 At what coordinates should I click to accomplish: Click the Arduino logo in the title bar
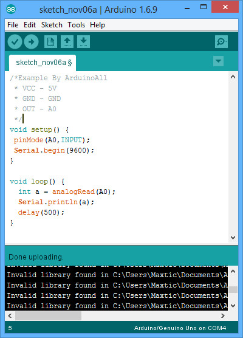click(x=11, y=10)
